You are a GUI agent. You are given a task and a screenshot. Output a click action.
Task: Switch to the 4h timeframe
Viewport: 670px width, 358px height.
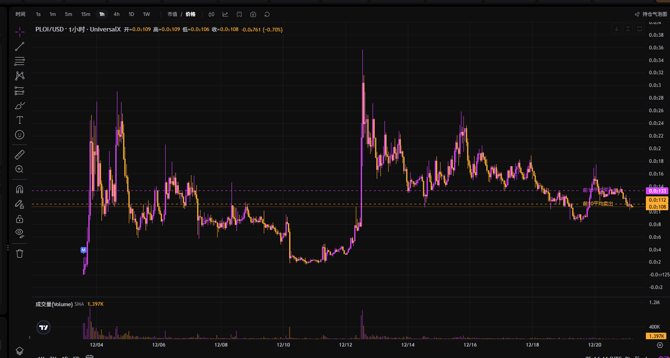[116, 14]
